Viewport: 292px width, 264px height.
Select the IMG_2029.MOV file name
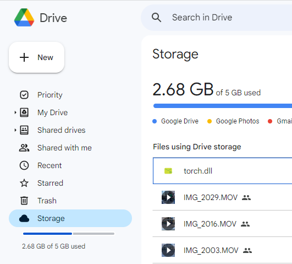tap(211, 197)
